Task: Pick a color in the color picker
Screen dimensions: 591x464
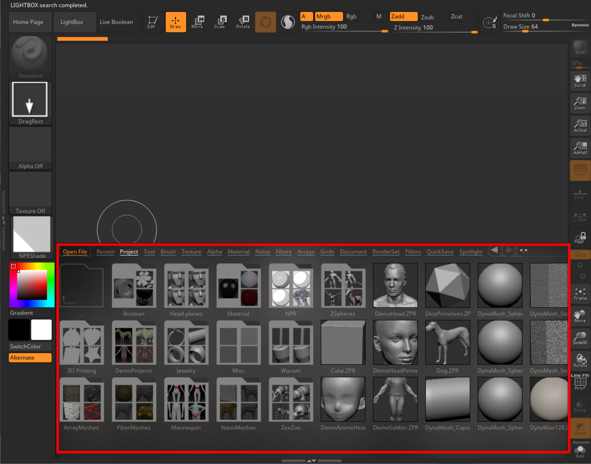Action: (32, 285)
